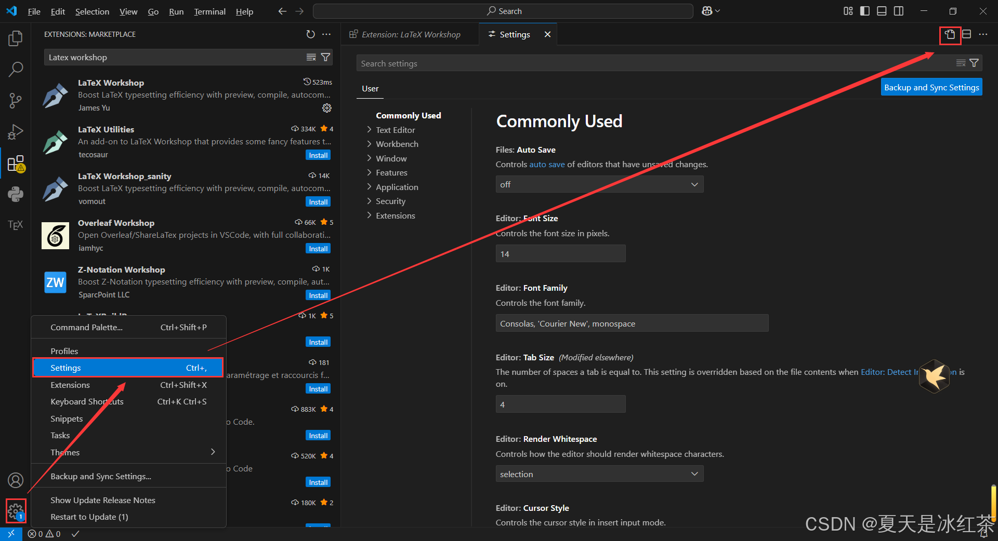Select Restart to Update menu entry

(128, 517)
